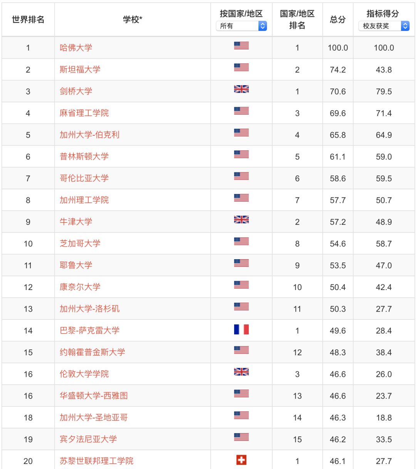The height and width of the screenshot is (469, 416).
Task: Select the UK flag next to 牛津大学
Action: pyautogui.click(x=242, y=219)
